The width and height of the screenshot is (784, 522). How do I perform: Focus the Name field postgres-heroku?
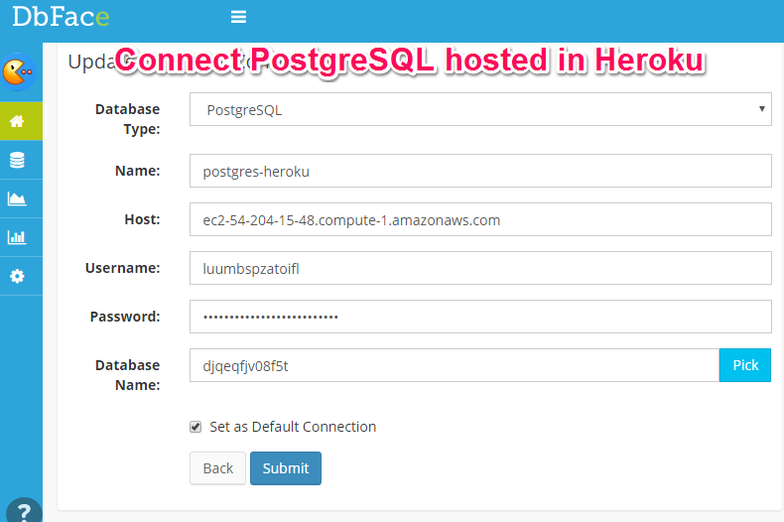[480, 171]
